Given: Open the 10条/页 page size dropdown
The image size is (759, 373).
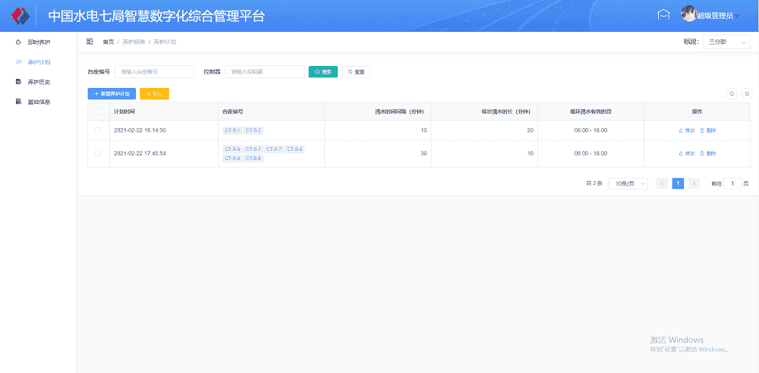Looking at the screenshot, I should tap(628, 183).
